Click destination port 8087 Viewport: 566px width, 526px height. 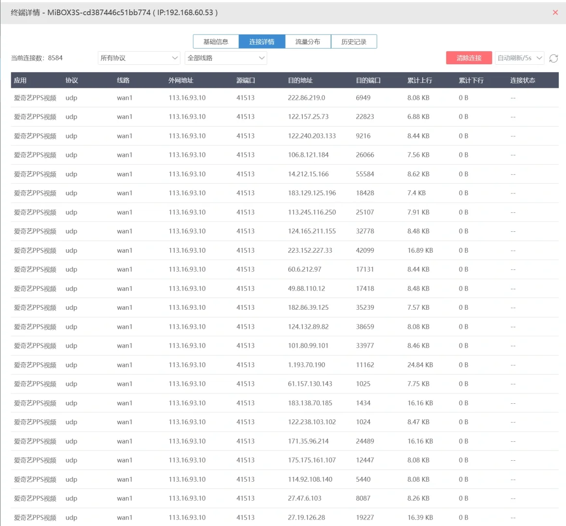click(x=363, y=499)
